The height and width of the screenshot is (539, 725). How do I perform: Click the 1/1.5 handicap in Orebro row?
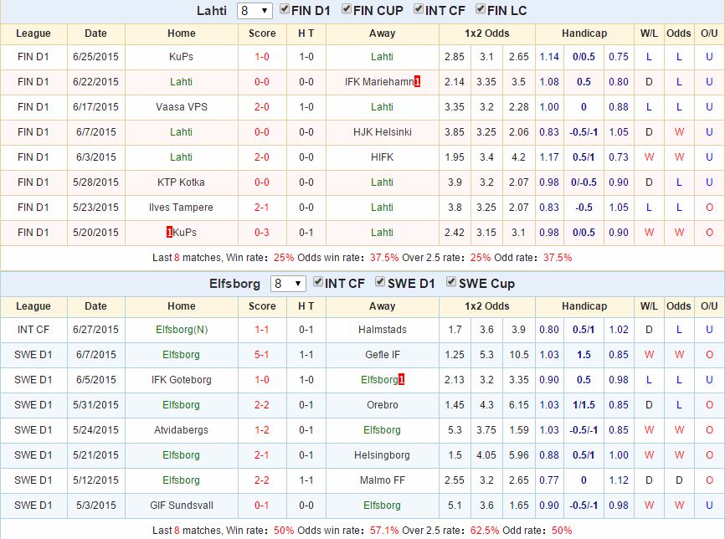coord(584,405)
